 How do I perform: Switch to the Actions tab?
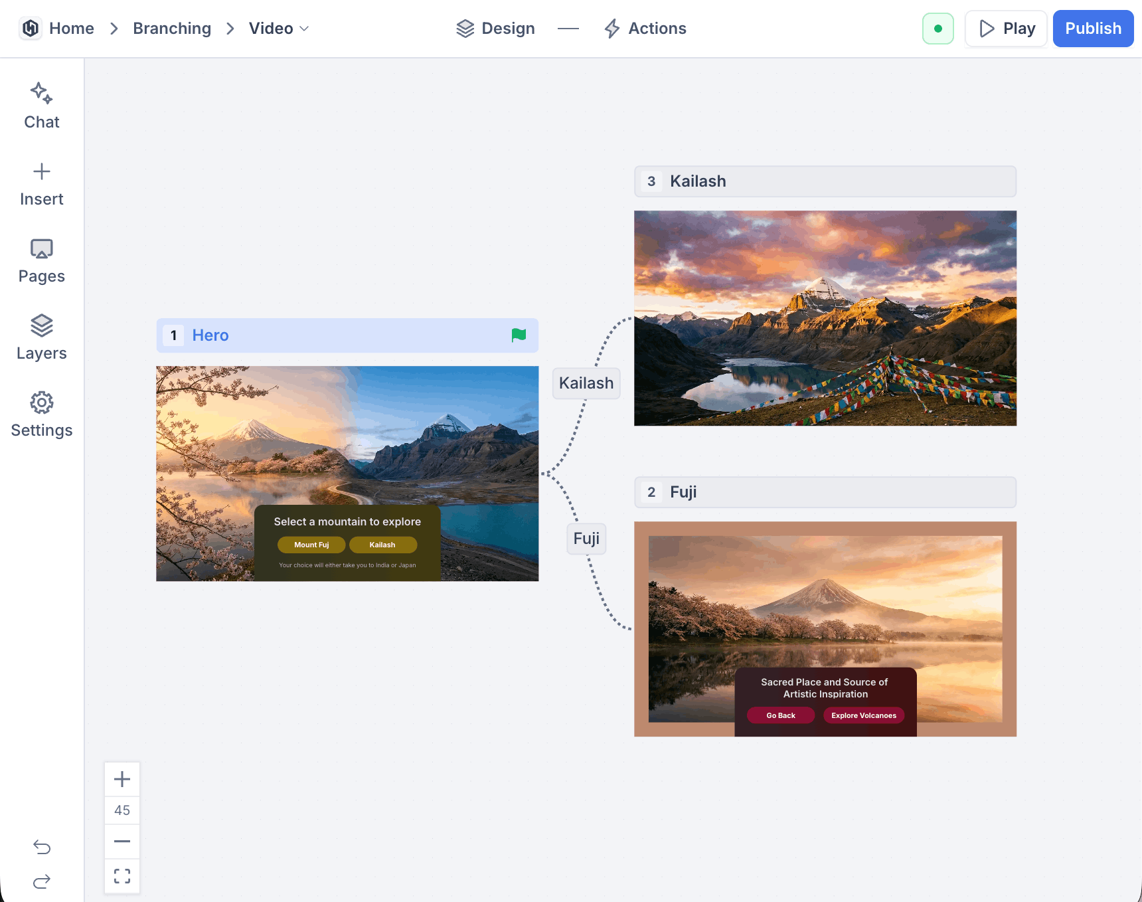click(645, 29)
